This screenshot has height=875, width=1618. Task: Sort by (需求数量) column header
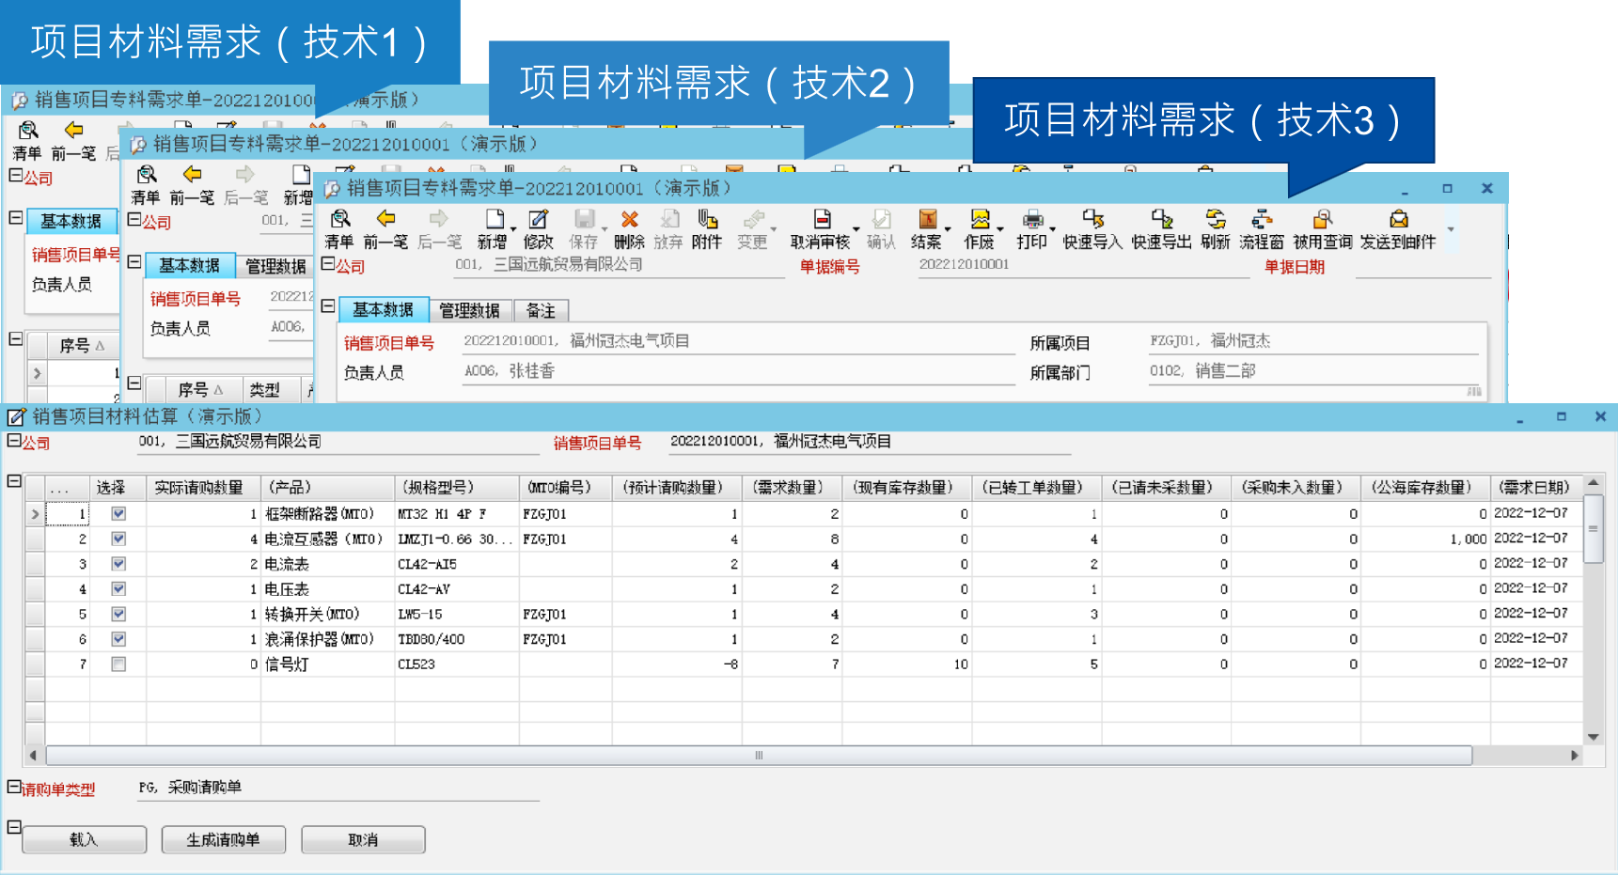pyautogui.click(x=792, y=488)
